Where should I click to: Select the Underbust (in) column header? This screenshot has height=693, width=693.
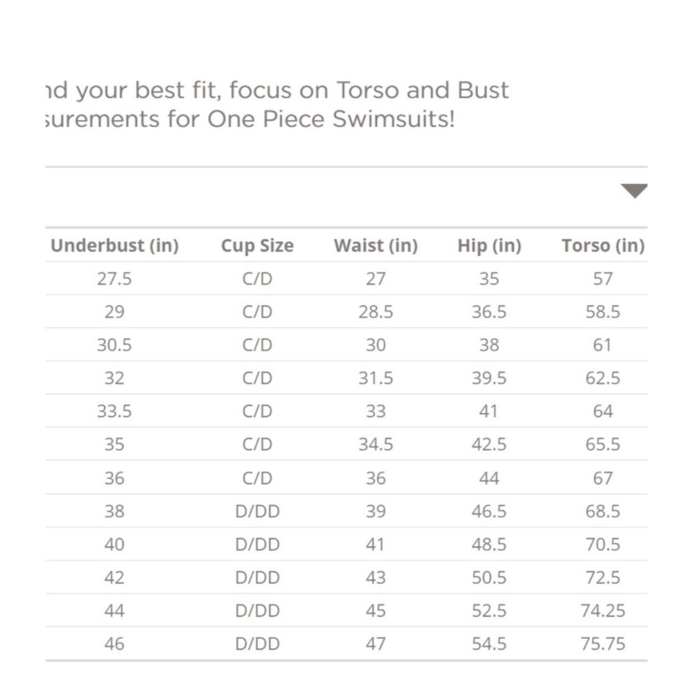tap(114, 246)
